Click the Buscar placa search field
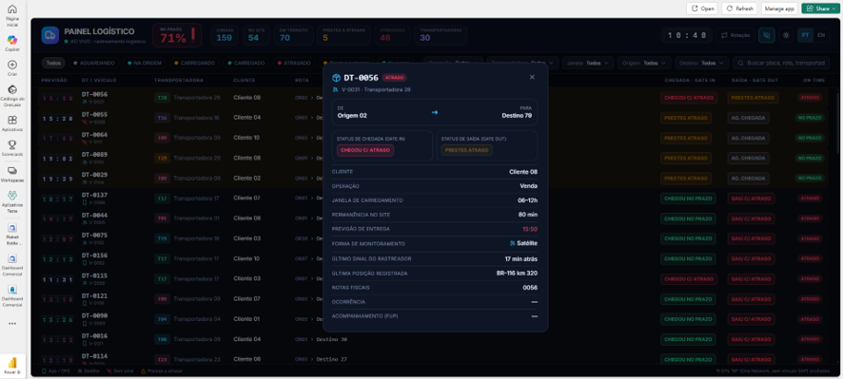The height and width of the screenshot is (379, 843). tap(780, 63)
